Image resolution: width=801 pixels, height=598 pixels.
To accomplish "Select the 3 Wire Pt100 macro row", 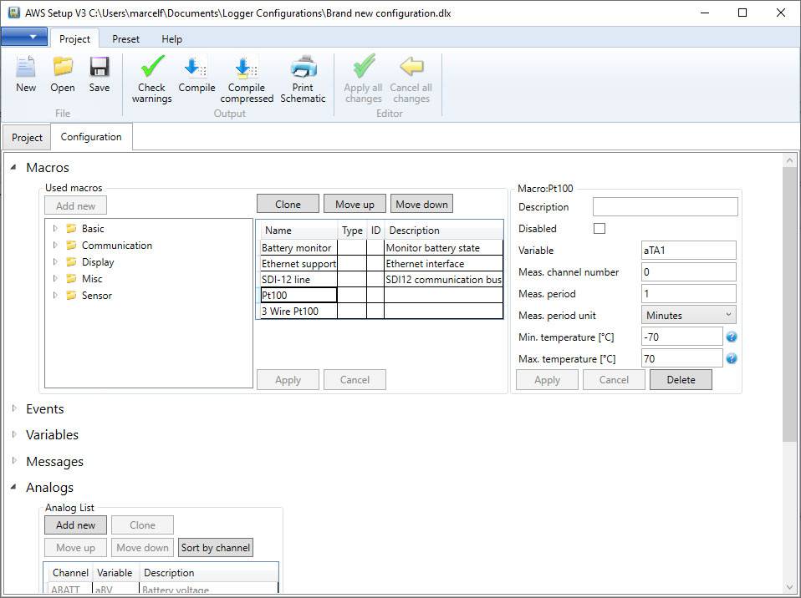I will pos(381,312).
